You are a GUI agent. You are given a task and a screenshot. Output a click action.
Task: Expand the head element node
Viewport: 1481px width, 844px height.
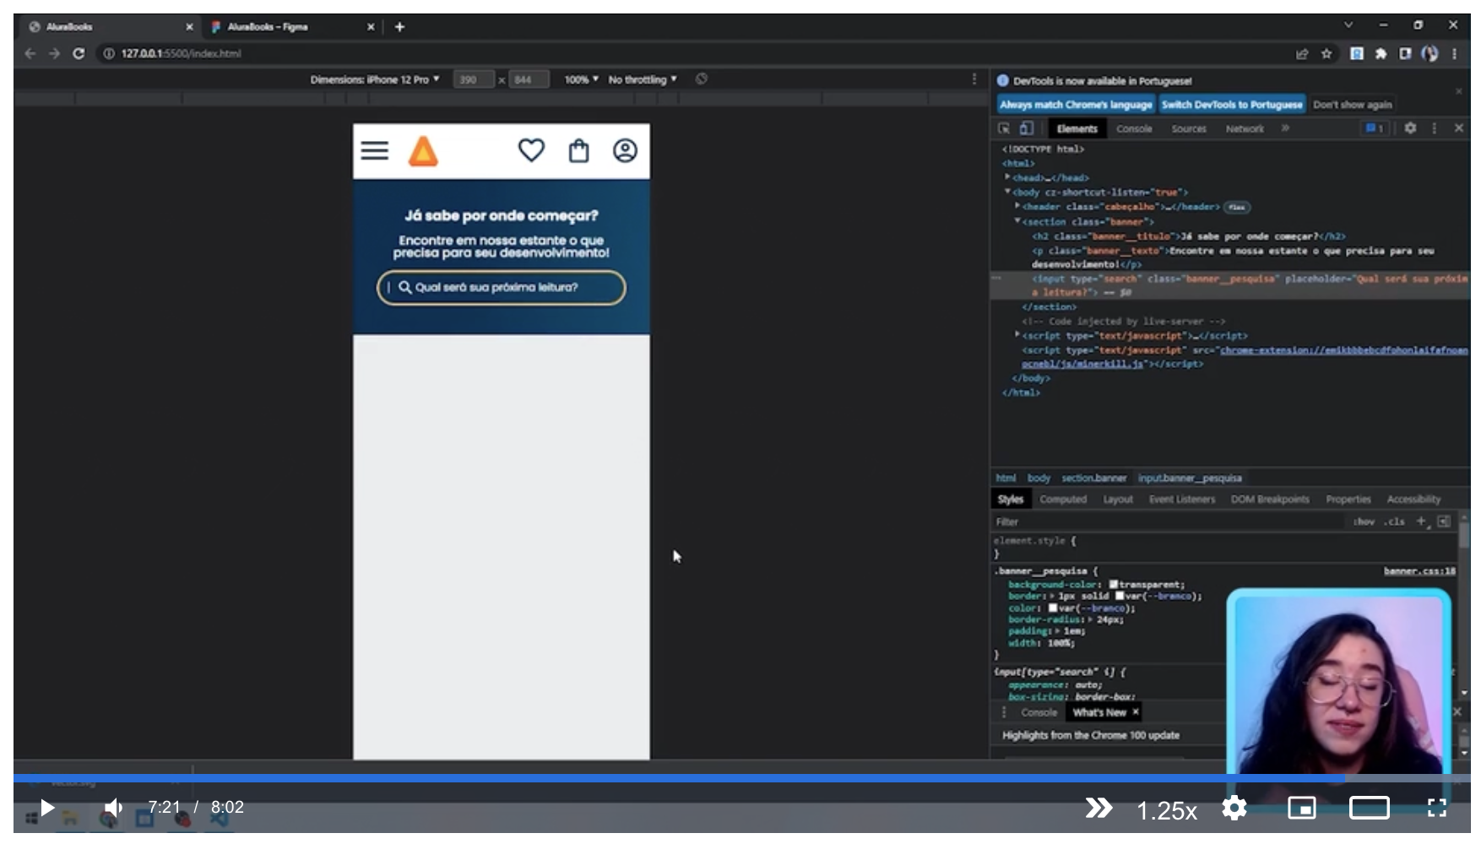(1007, 177)
